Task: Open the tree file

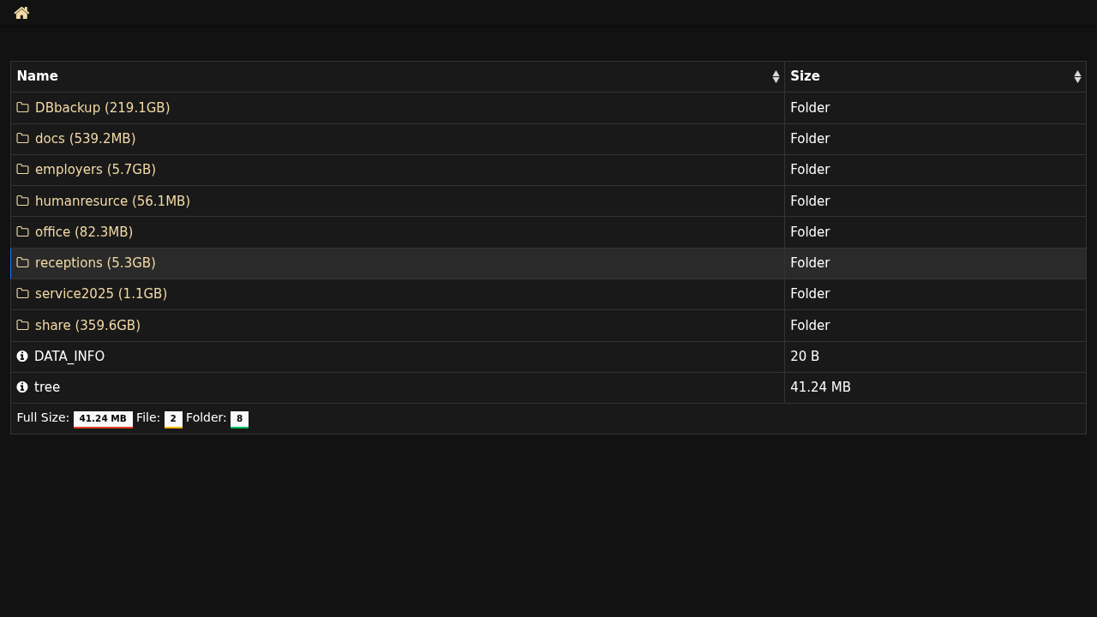Action: [x=47, y=387]
